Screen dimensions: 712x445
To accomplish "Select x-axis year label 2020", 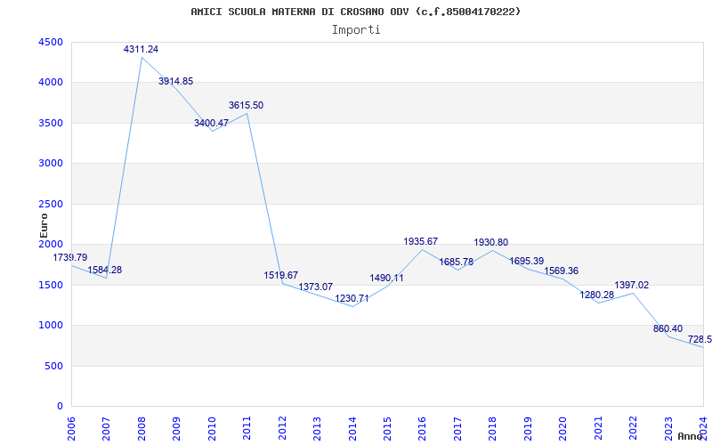I will click(562, 428).
